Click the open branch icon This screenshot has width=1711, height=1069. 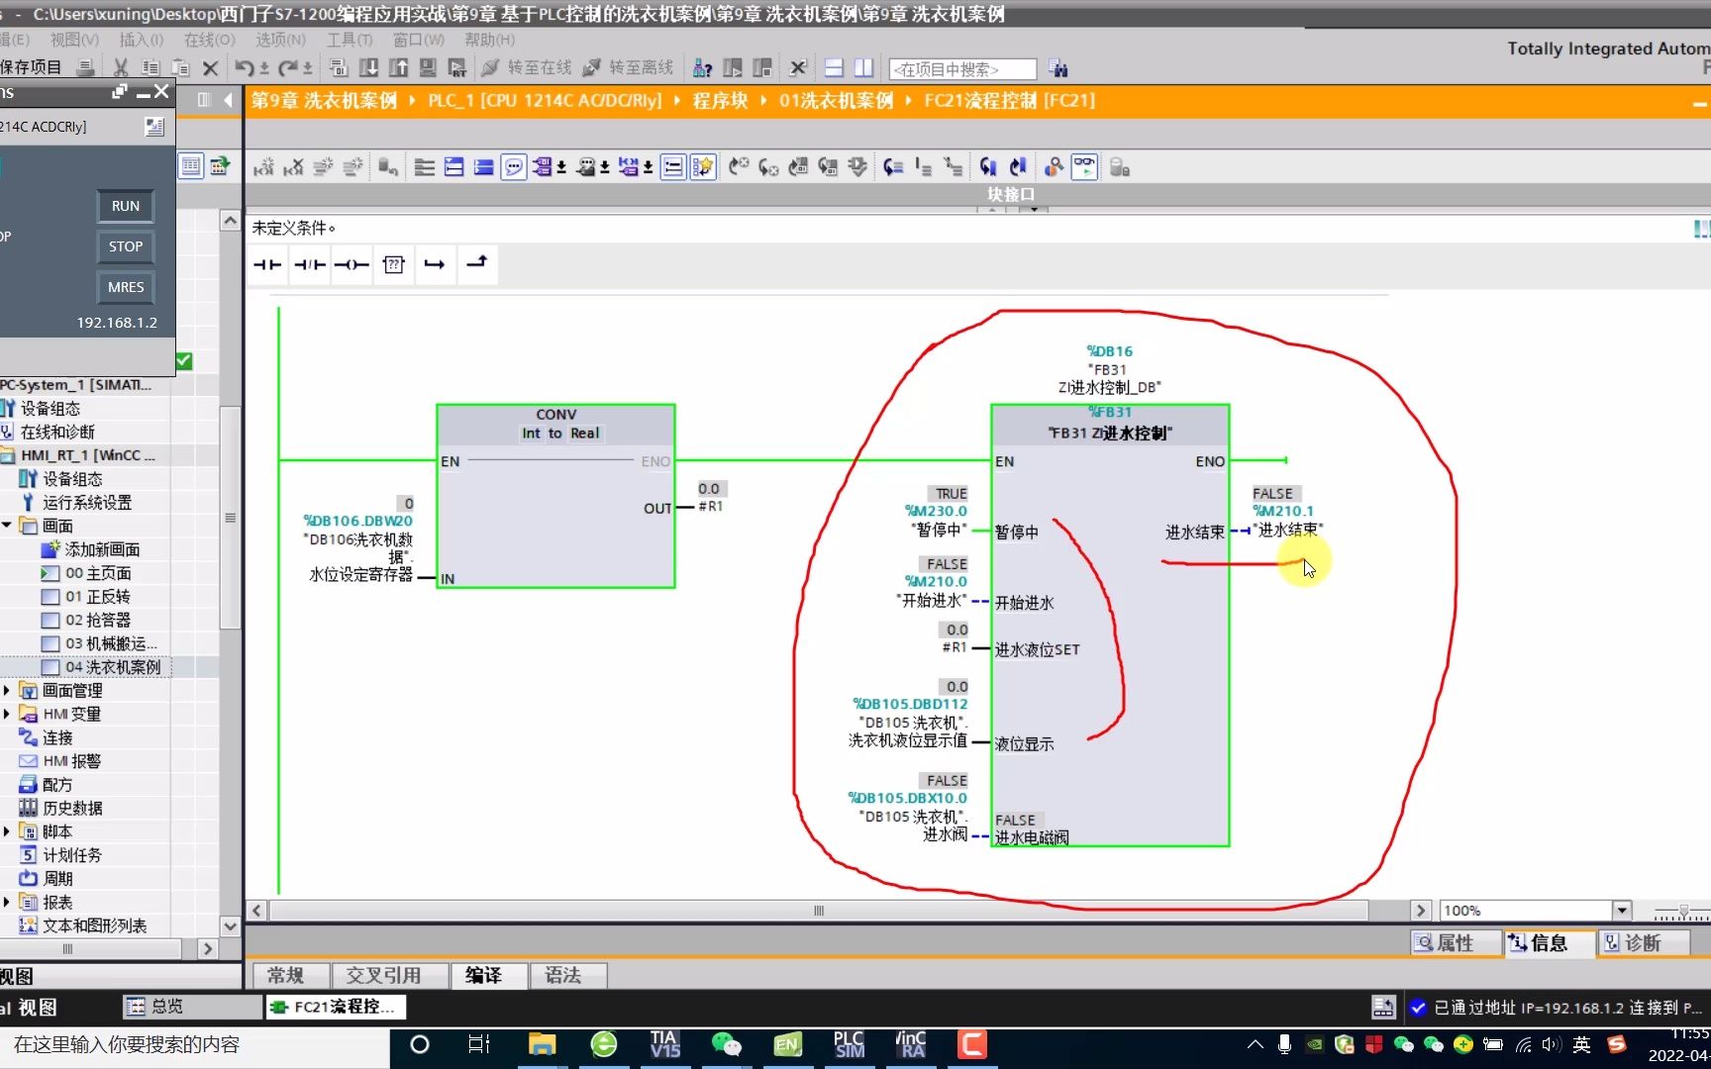(435, 264)
